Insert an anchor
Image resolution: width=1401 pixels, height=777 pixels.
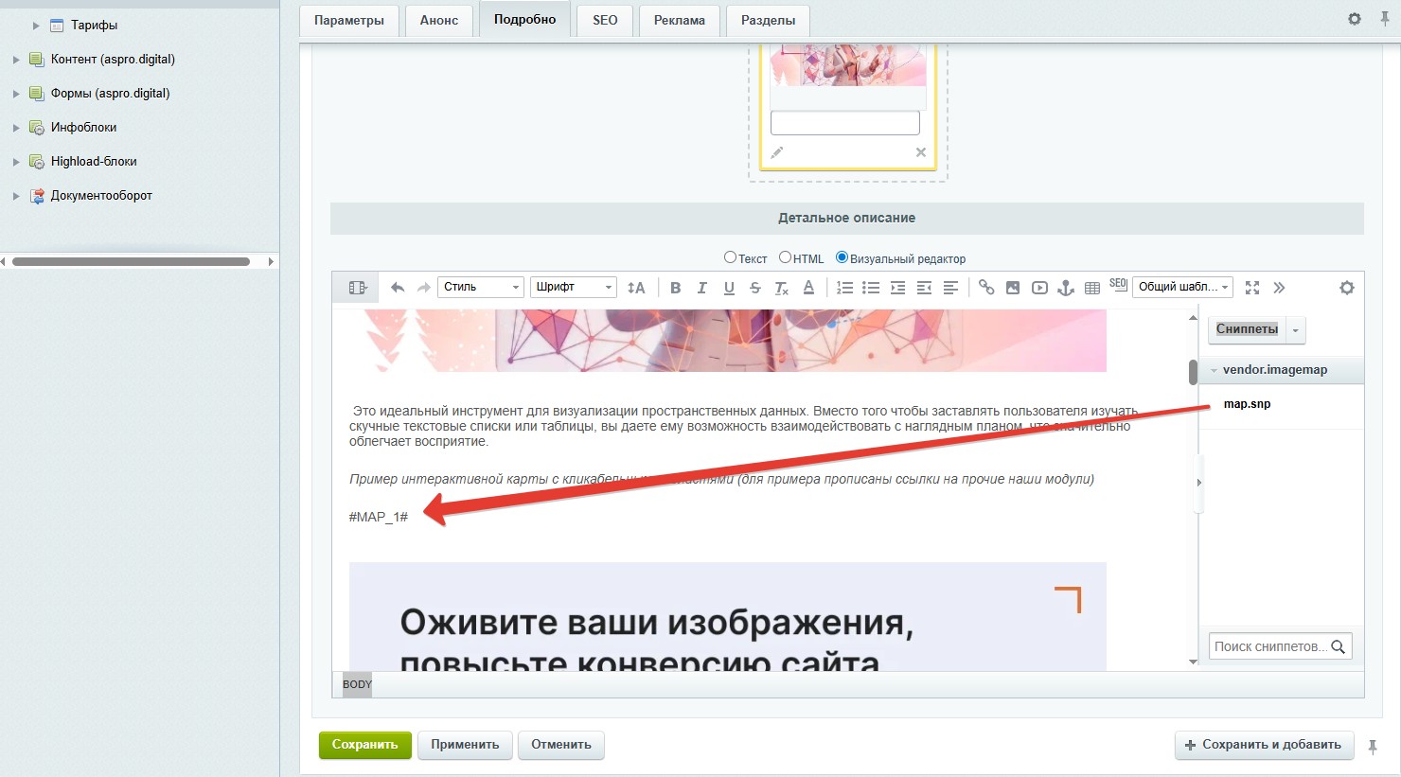click(x=1066, y=288)
